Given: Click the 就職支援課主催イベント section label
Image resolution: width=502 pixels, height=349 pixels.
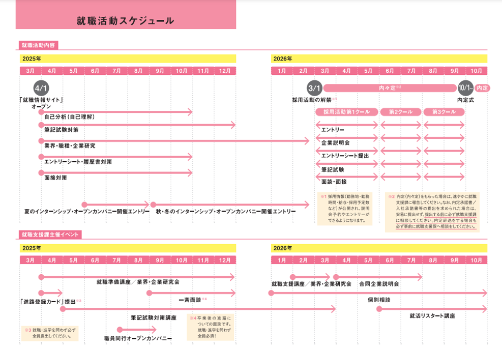Looking at the screenshot, I should pyautogui.click(x=50, y=235).
